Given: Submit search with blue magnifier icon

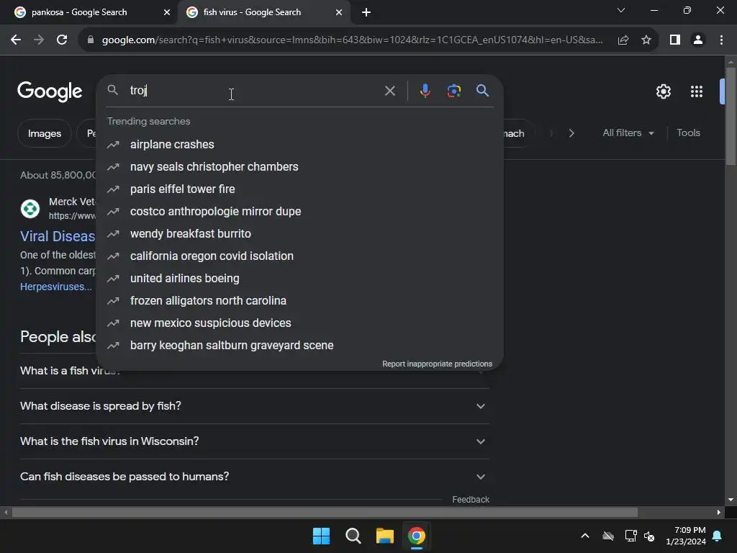Looking at the screenshot, I should pyautogui.click(x=482, y=90).
